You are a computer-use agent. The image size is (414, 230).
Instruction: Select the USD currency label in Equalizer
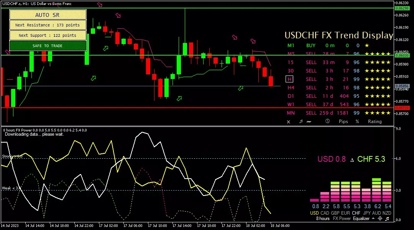(314, 213)
